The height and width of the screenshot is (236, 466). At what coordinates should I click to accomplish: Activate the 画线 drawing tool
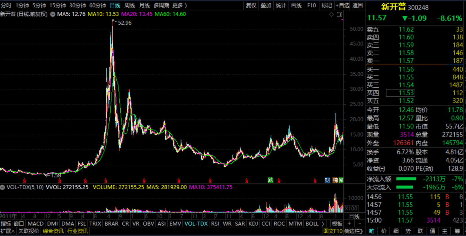296,6
